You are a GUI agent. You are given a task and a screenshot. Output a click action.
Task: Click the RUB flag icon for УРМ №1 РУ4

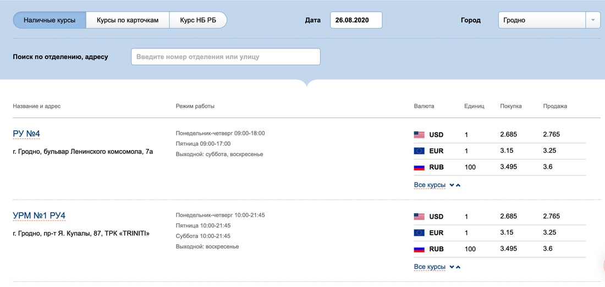coord(419,249)
